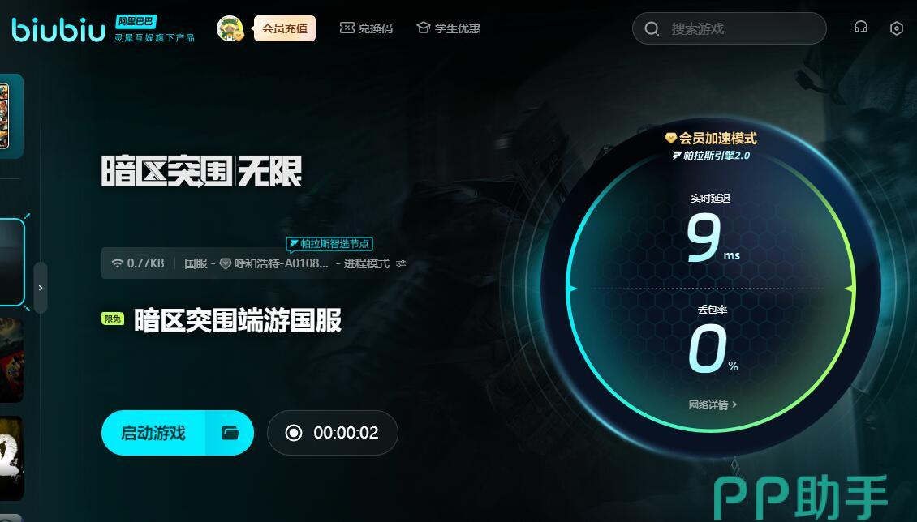Click 帕拉斯智选节点 tag
The height and width of the screenshot is (522, 917).
click(x=329, y=243)
